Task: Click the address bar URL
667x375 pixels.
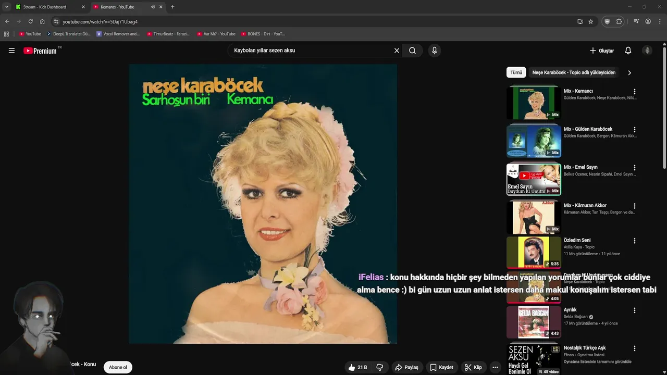Action: (x=100, y=22)
